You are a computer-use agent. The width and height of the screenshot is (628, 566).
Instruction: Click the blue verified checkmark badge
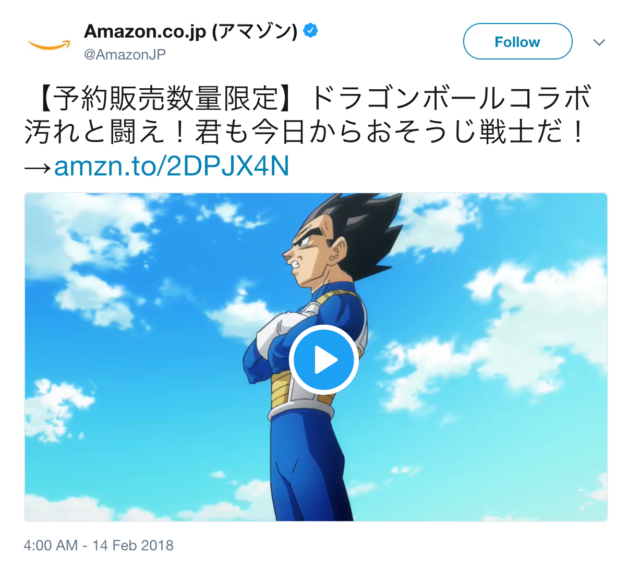(x=311, y=31)
